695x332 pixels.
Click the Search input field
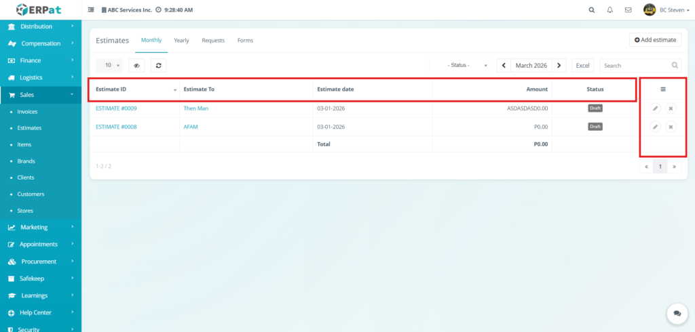coord(635,66)
